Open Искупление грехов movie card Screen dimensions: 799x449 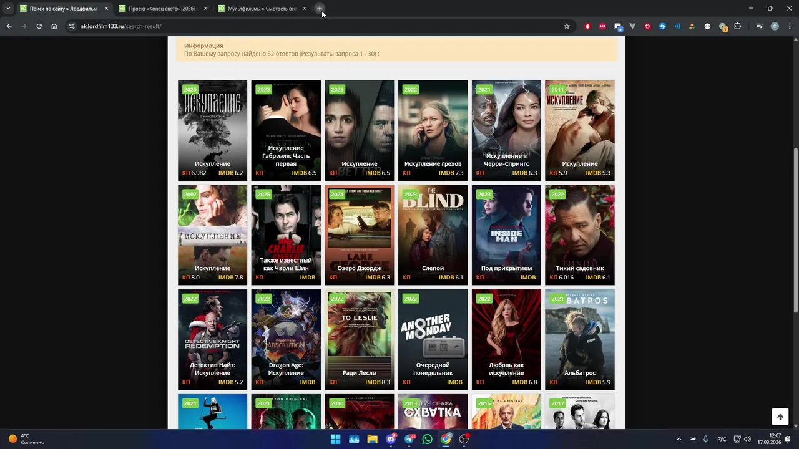click(433, 130)
